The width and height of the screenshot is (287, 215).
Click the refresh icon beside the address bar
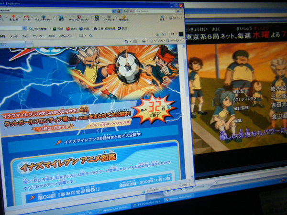[x=125, y=11]
